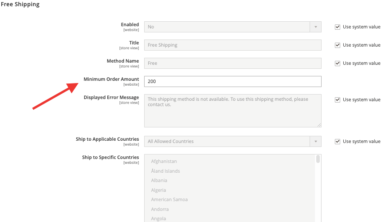Uncheck Use system value for Applicable Countries

(338, 142)
